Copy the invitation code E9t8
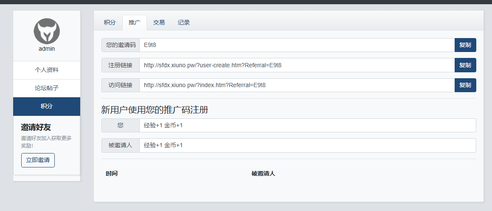 tap(465, 45)
